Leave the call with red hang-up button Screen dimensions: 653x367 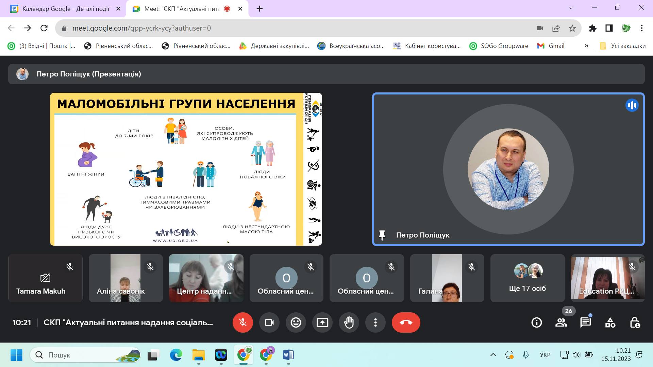(x=406, y=322)
